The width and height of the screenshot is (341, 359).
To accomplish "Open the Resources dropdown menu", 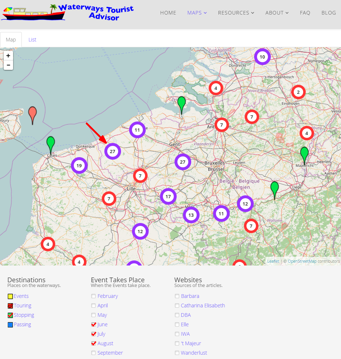I will click(236, 13).
